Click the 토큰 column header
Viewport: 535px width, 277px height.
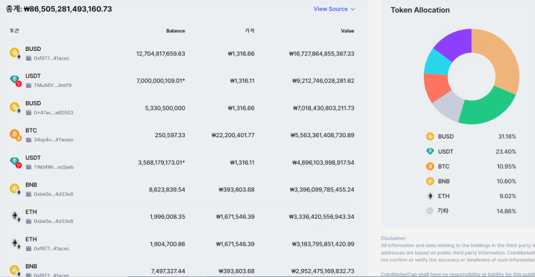(14, 31)
